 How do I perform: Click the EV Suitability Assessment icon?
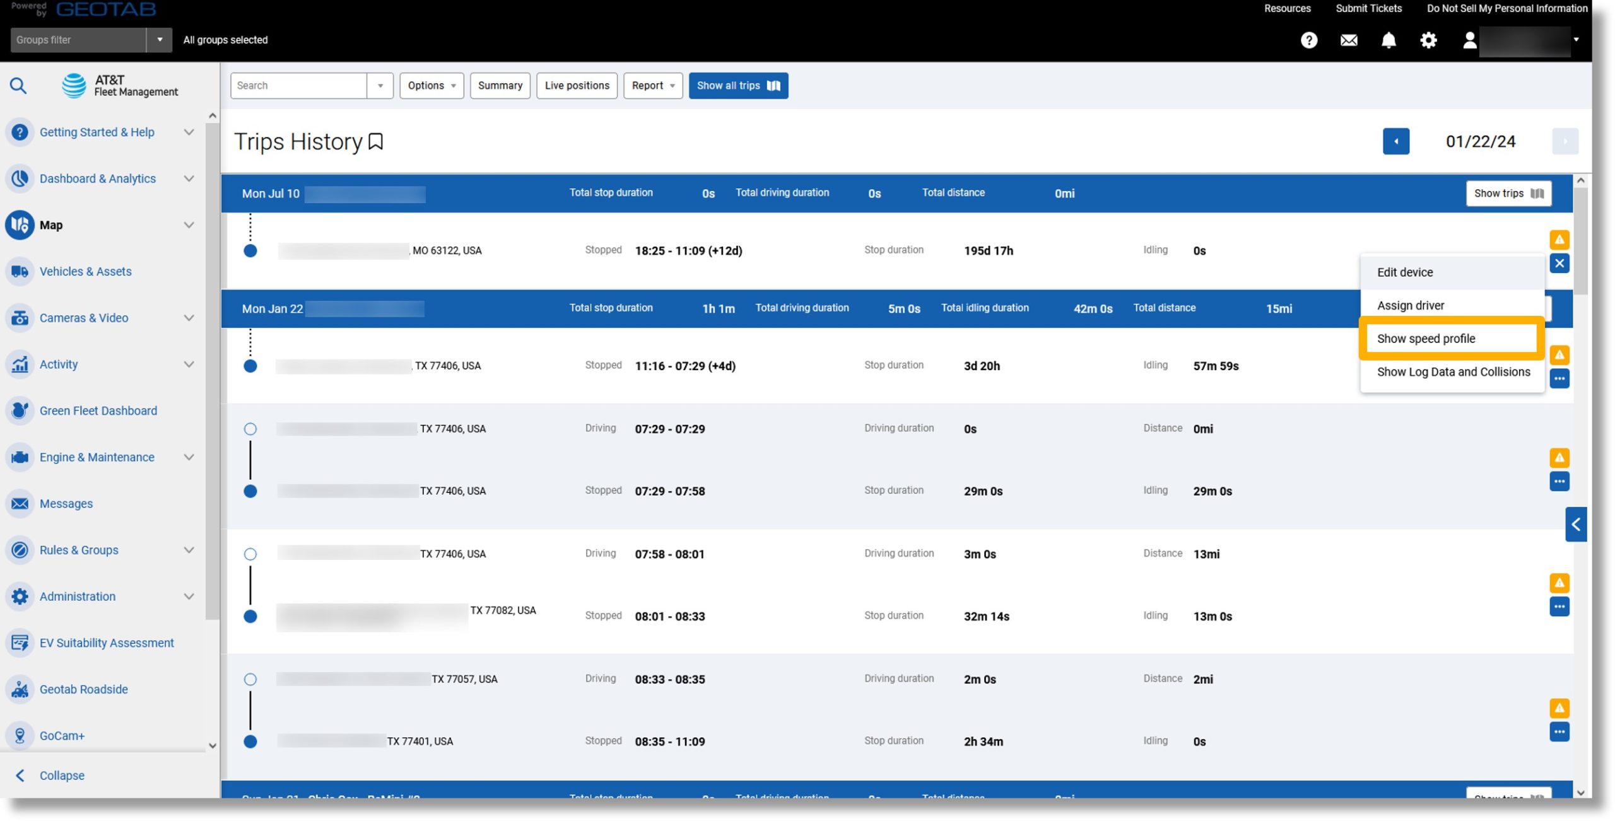coord(20,643)
